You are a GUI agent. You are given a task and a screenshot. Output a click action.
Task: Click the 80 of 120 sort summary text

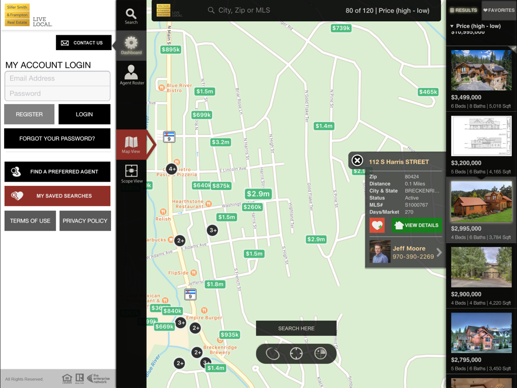click(387, 10)
